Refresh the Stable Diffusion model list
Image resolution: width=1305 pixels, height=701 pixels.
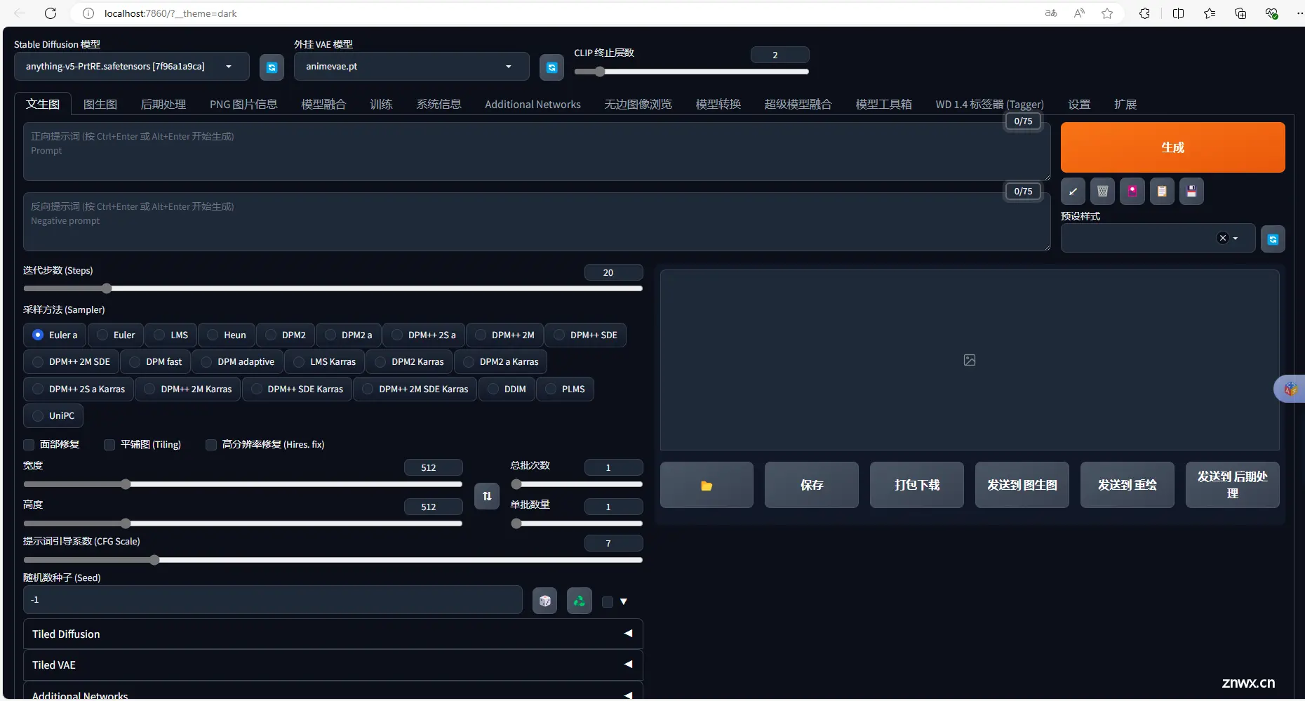272,67
